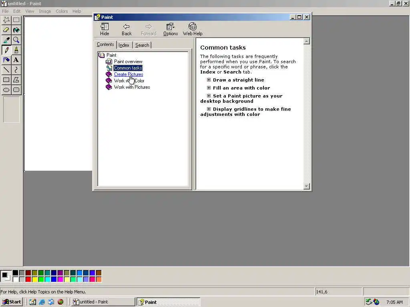Open the Image menu in Paint

45,11
